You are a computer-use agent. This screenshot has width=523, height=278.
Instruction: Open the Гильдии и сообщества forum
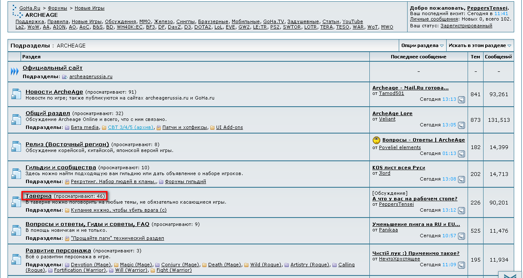click(61, 167)
